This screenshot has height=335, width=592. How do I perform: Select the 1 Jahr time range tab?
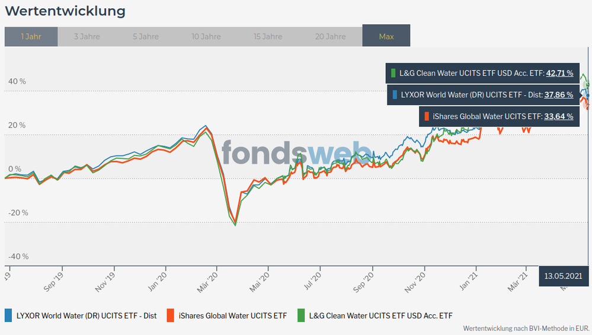[x=31, y=36]
